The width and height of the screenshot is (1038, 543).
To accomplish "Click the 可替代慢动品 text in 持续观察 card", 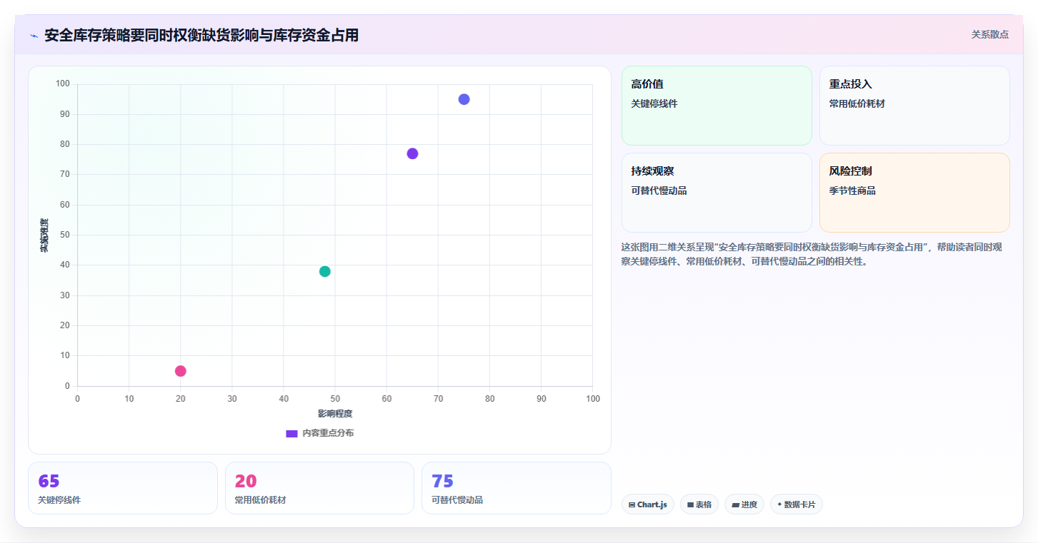I will tap(659, 191).
